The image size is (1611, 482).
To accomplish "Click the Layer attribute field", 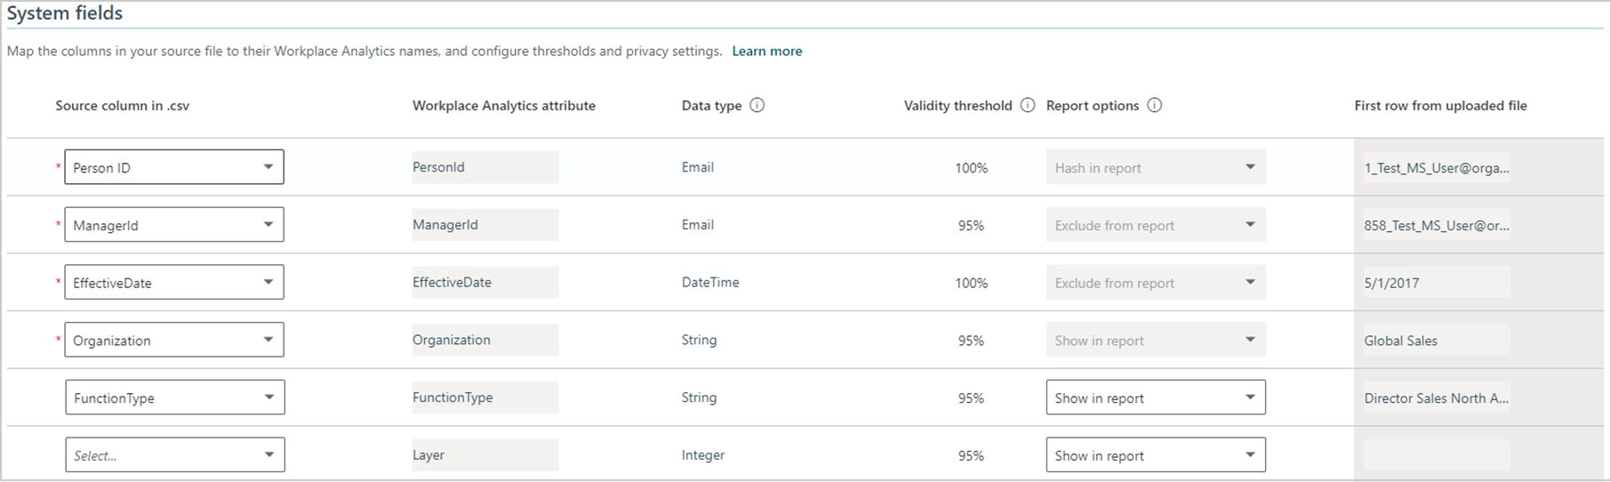I will click(485, 455).
